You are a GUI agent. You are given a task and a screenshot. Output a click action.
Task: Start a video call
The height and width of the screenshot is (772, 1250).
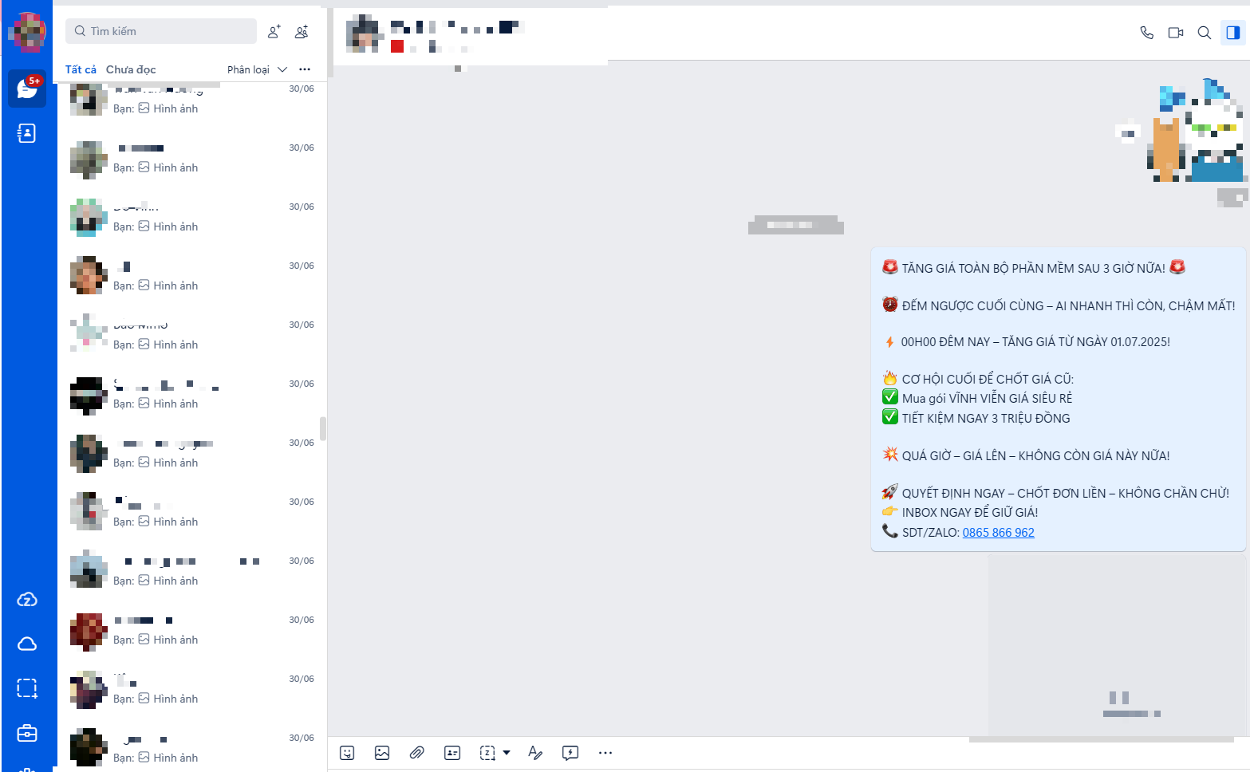[x=1175, y=33]
